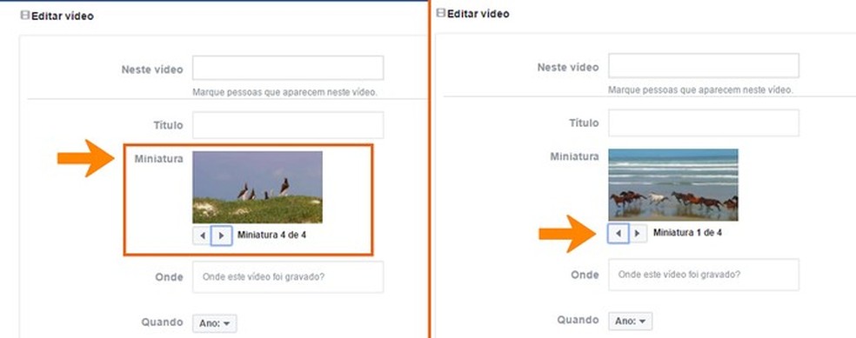Click the Neste vídeo label in right panel
This screenshot has width=856, height=338.
tap(568, 68)
